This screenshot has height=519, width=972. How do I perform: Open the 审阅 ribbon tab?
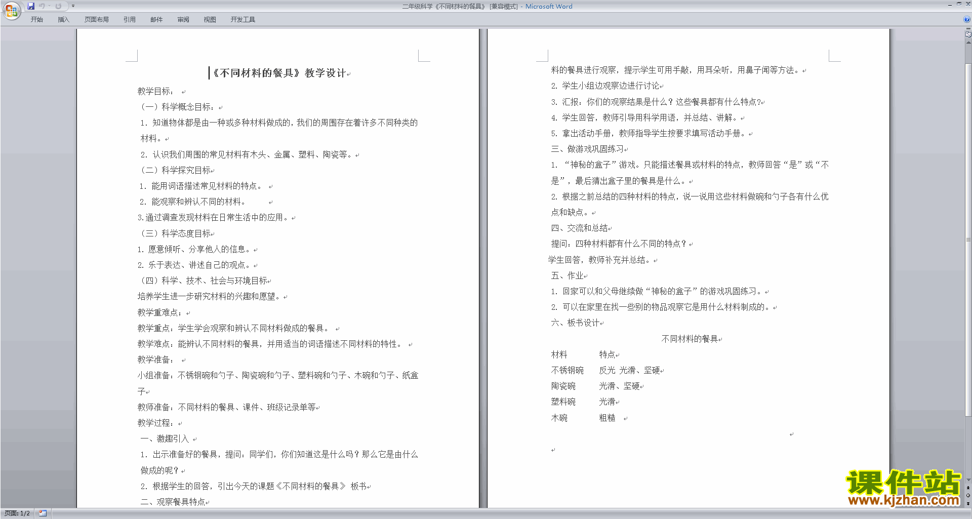(183, 19)
